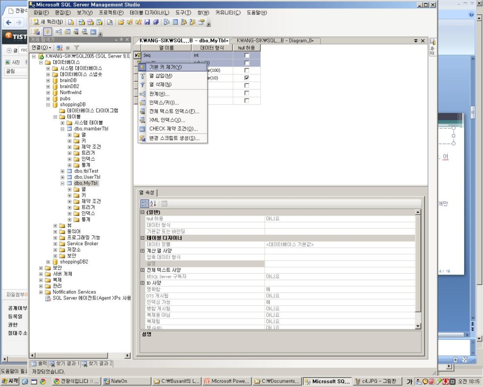Click the New Query (새 쿼리) toolbar button
The width and height of the screenshot is (483, 387).
pos(48,22)
